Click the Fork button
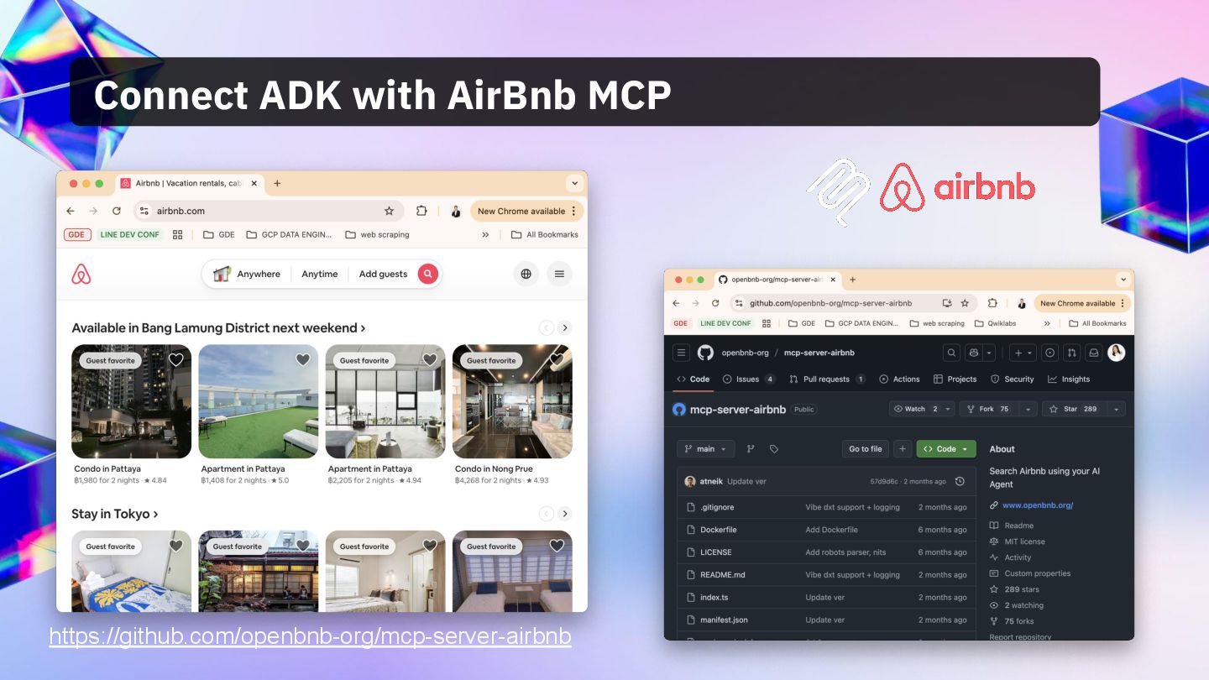 [989, 409]
